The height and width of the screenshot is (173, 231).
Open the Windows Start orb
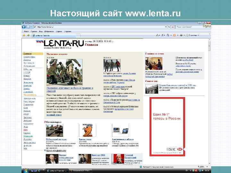pos(26,171)
